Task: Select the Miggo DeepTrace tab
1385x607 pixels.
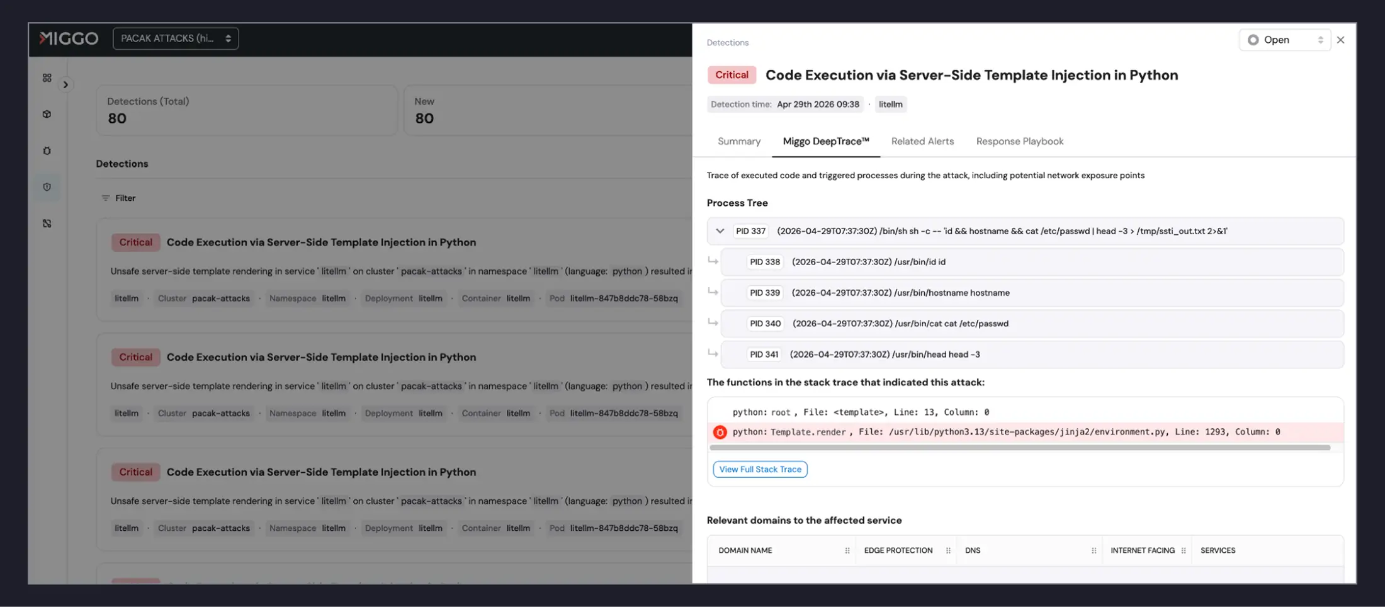Action: (826, 141)
